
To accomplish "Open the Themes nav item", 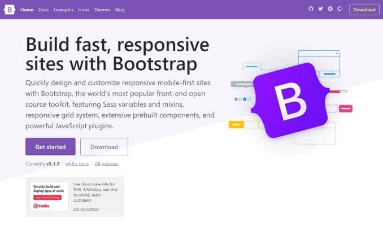I will click(x=102, y=10).
